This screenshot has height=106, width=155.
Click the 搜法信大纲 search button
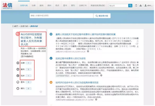pyautogui.click(x=102, y=16)
